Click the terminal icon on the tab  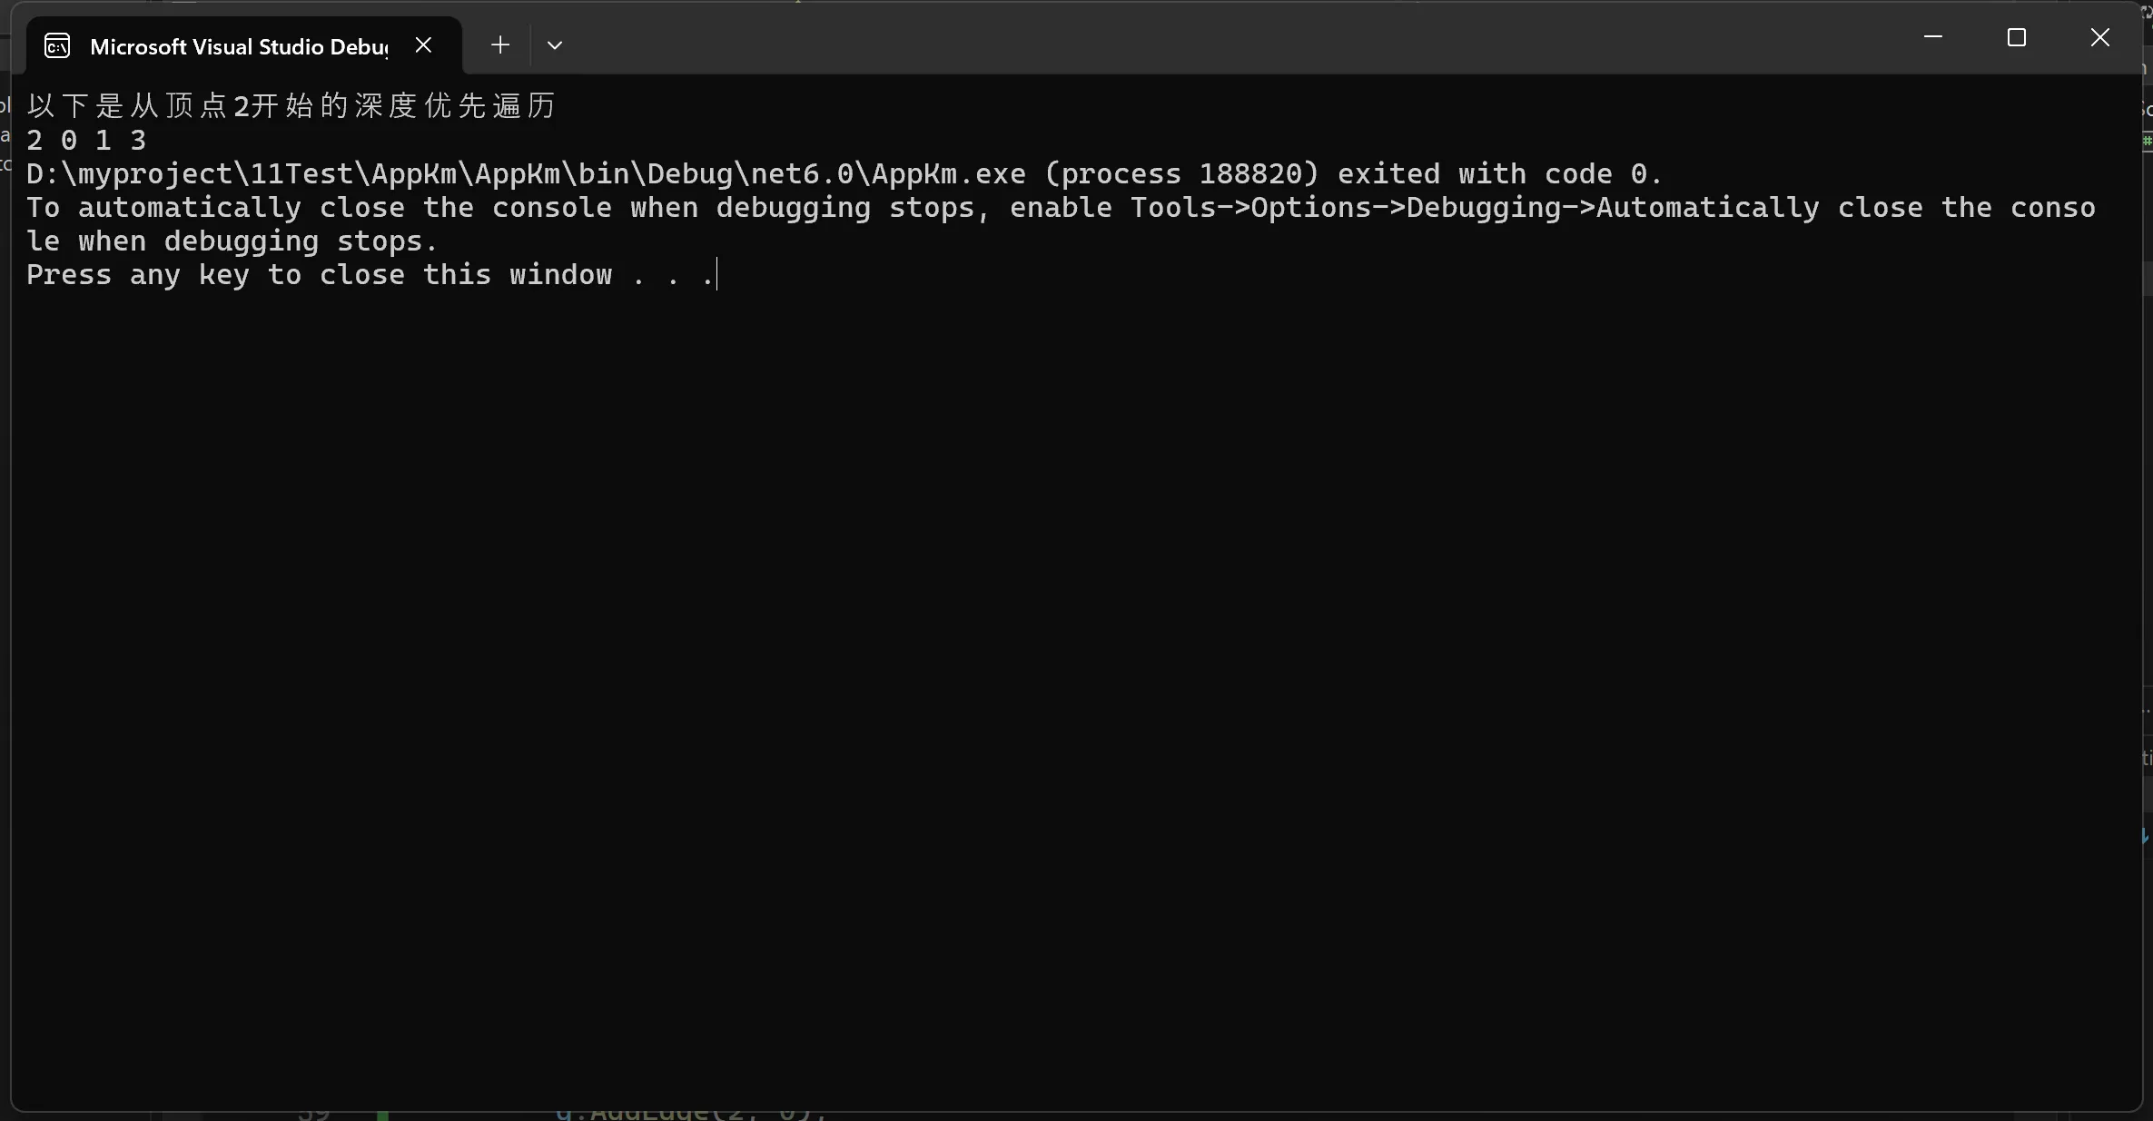click(57, 46)
